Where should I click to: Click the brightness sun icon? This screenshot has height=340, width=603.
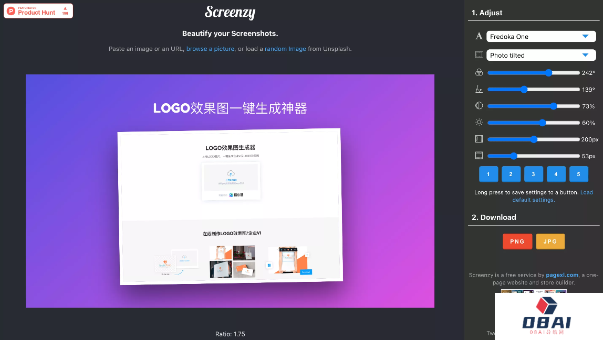479,122
